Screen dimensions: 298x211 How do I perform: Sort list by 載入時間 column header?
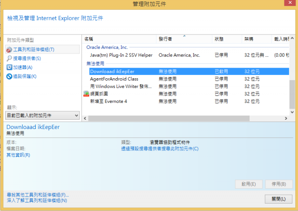(280, 39)
